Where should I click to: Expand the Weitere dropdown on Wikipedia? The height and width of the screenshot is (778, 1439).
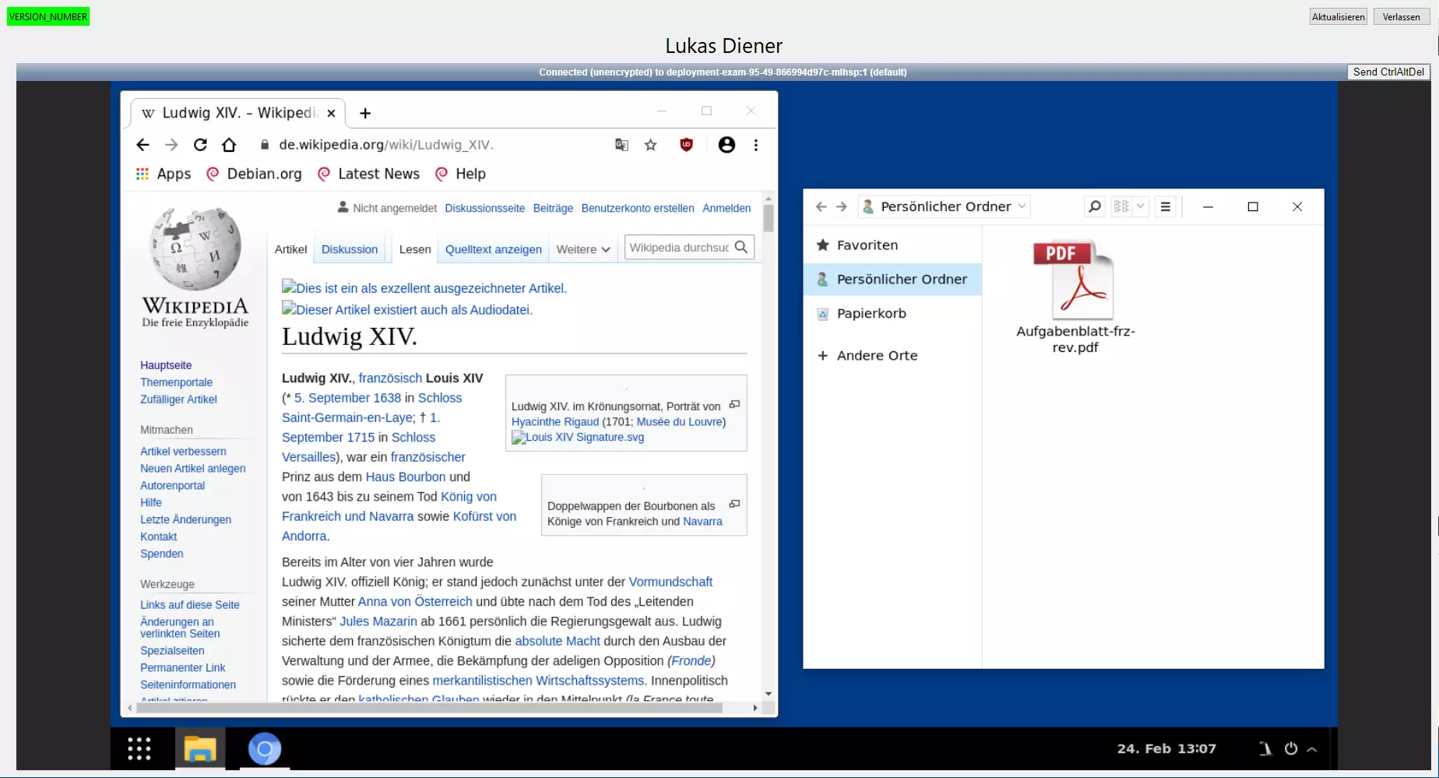point(583,249)
